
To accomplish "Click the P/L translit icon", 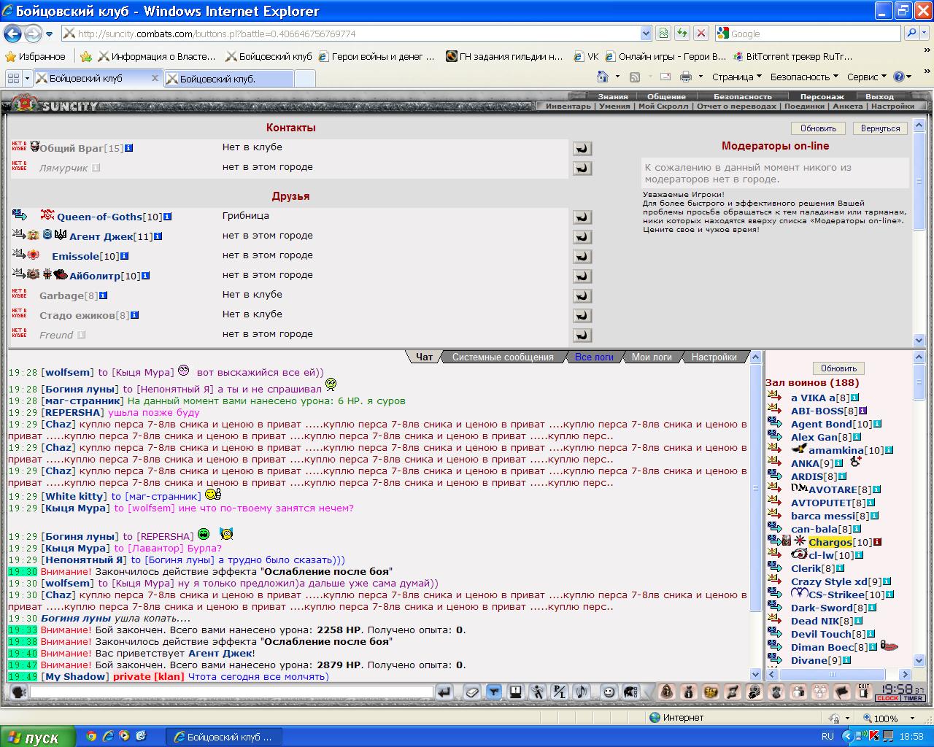I will click(x=559, y=692).
